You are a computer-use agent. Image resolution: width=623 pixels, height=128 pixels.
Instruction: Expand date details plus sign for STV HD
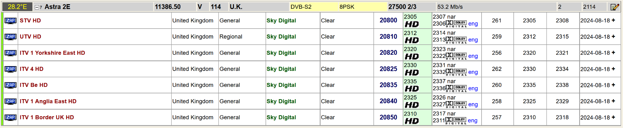613,20
